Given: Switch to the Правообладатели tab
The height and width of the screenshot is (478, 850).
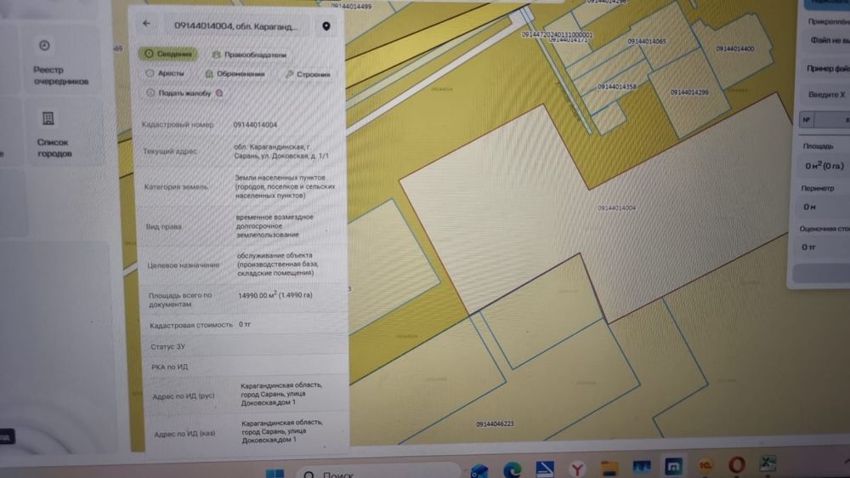Looking at the screenshot, I should click(249, 54).
